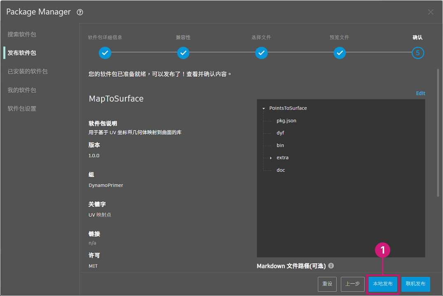The width and height of the screenshot is (443, 296).
Task: Open the 搜索软件包 sidebar tab
Action: pos(22,35)
